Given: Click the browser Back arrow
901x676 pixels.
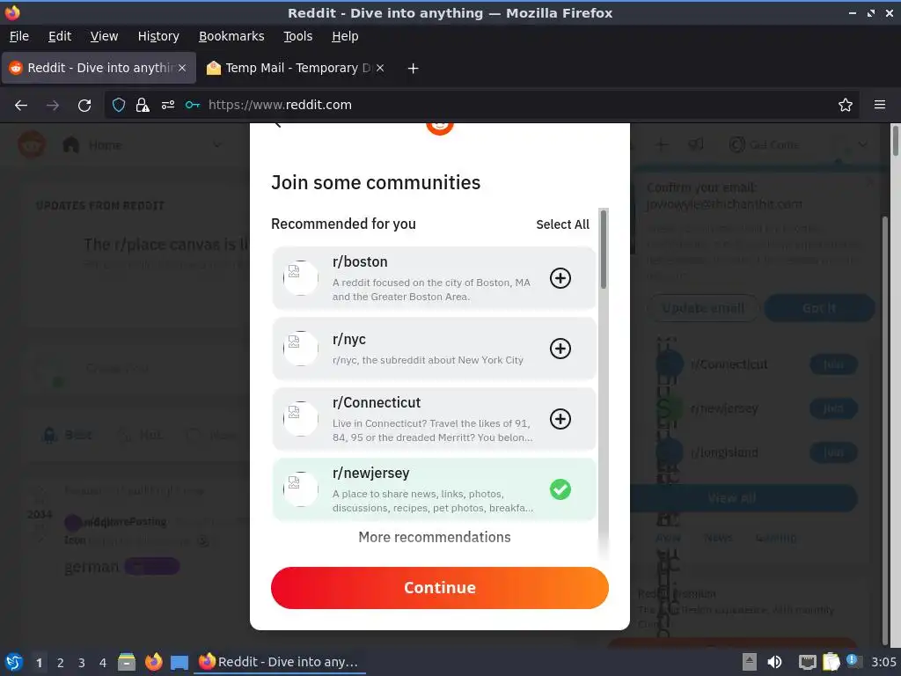Looking at the screenshot, I should point(21,106).
